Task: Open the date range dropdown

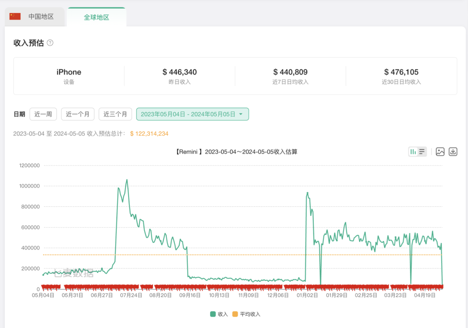Action: tap(192, 114)
